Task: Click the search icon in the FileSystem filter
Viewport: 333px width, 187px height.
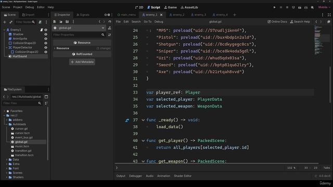Action: 40,103
